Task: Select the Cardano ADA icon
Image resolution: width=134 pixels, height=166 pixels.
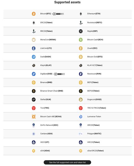Action: (34, 134)
